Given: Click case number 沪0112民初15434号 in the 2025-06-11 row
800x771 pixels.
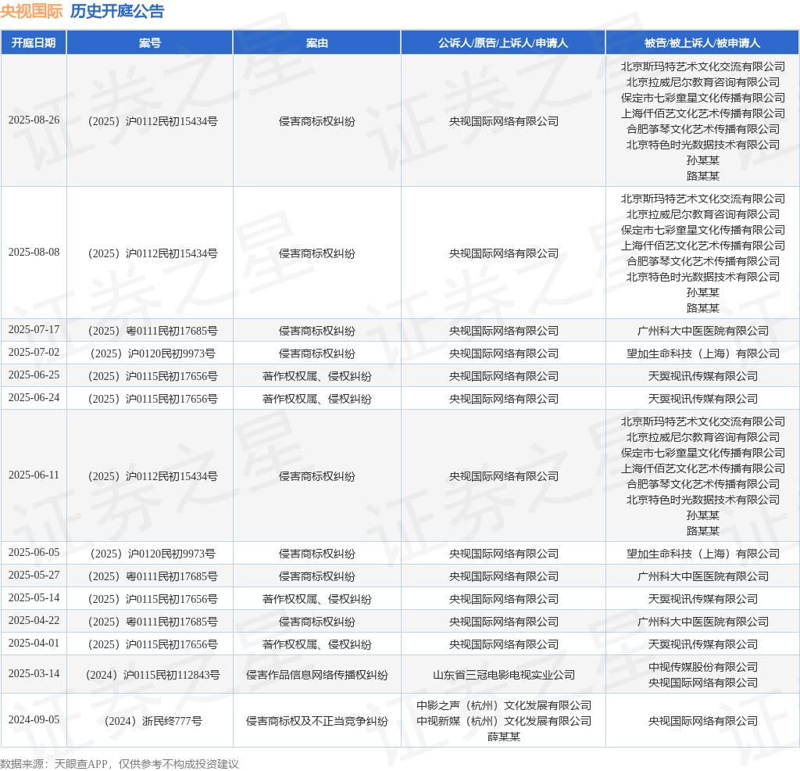Looking at the screenshot, I should (x=152, y=476).
